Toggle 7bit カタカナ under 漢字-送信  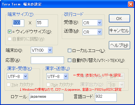tap(48, 85)
